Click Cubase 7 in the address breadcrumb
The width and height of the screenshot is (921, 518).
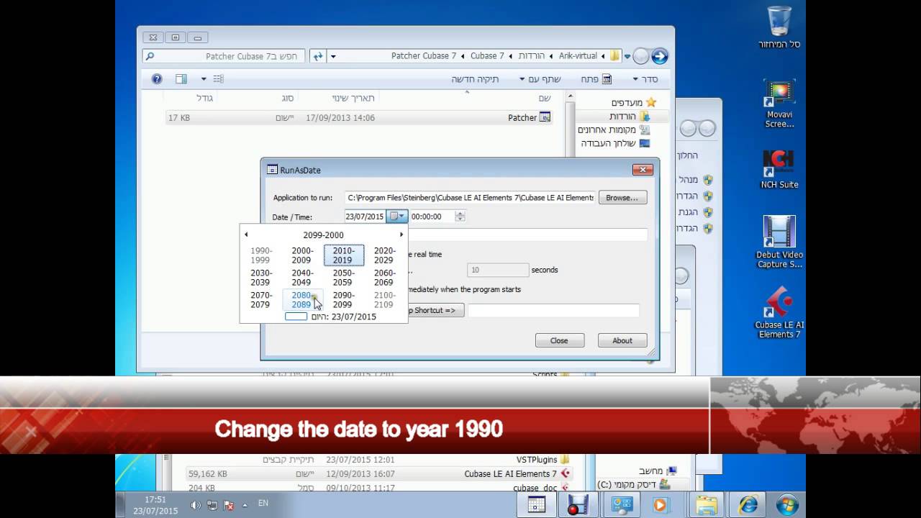pos(487,56)
